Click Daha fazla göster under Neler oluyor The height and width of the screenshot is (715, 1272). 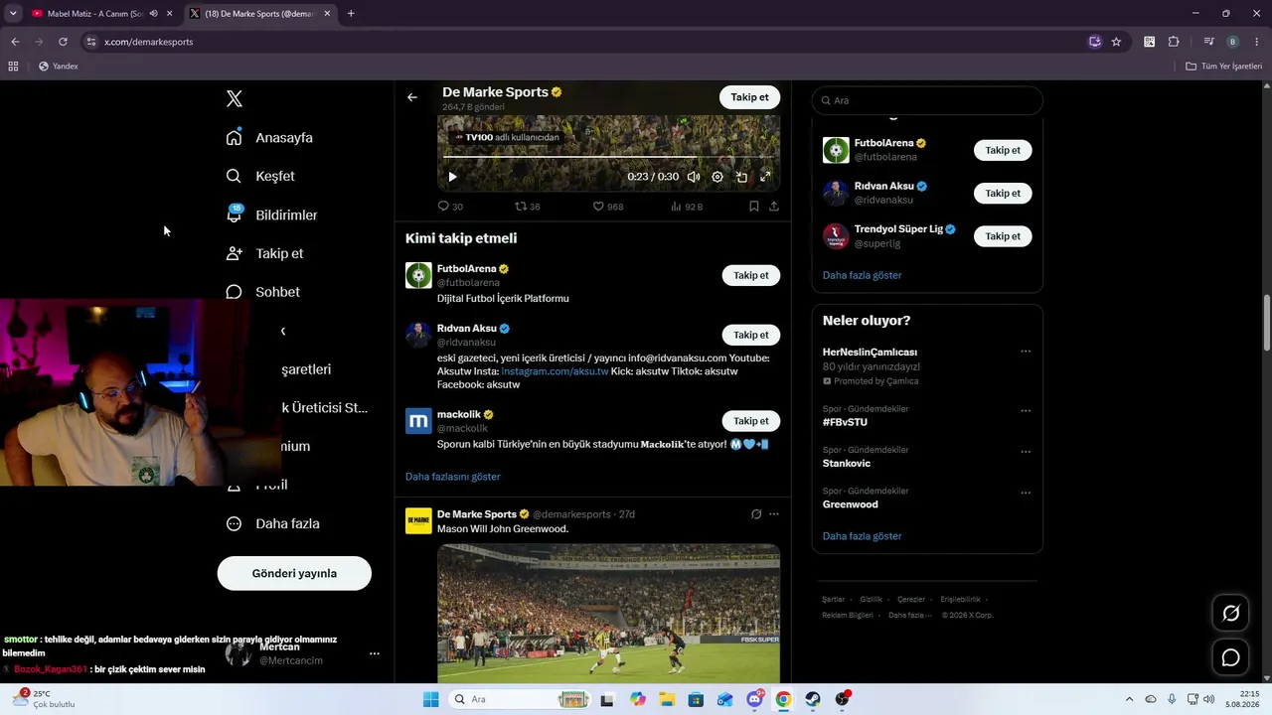[x=863, y=536]
